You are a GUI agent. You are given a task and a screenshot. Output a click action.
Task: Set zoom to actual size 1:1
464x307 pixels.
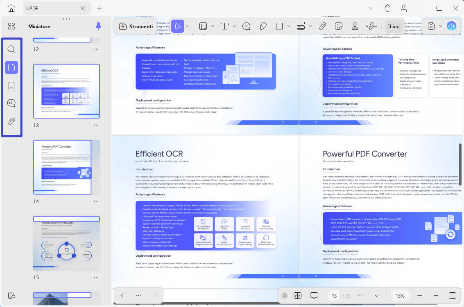point(453,296)
